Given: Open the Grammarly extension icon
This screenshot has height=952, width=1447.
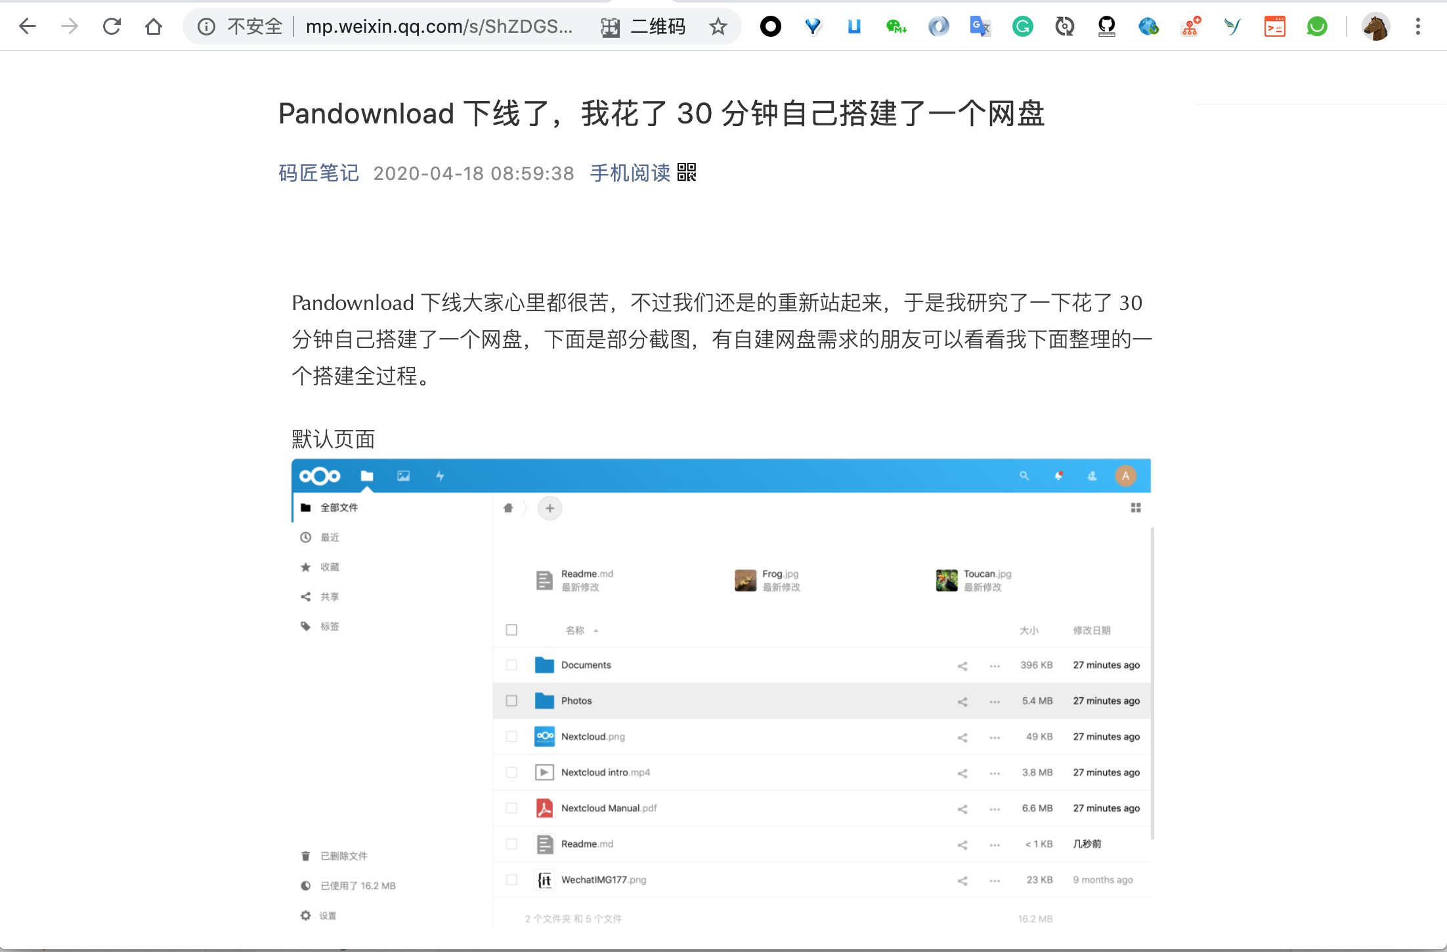Looking at the screenshot, I should click(x=1022, y=26).
